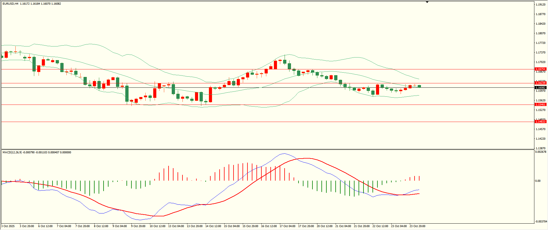Click the 3 Oct 2025 date label
Screen dimensions: 548x230
[x=8, y=226]
